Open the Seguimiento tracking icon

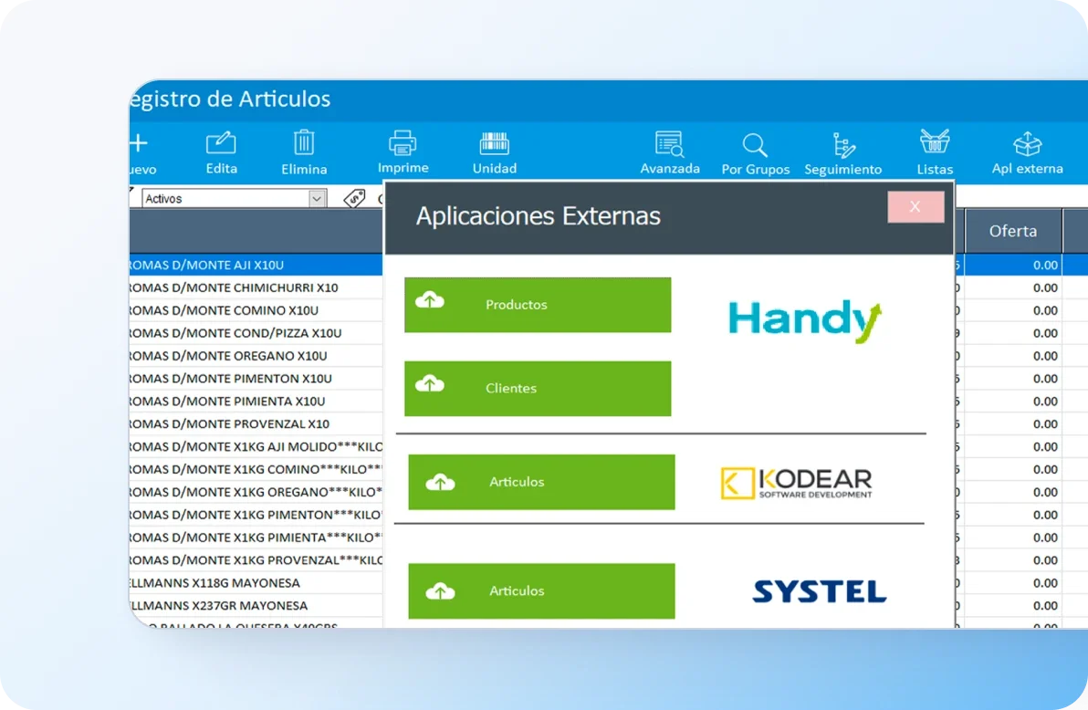click(x=842, y=145)
